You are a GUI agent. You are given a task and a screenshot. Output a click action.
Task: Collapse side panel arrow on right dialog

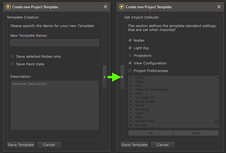122,77
